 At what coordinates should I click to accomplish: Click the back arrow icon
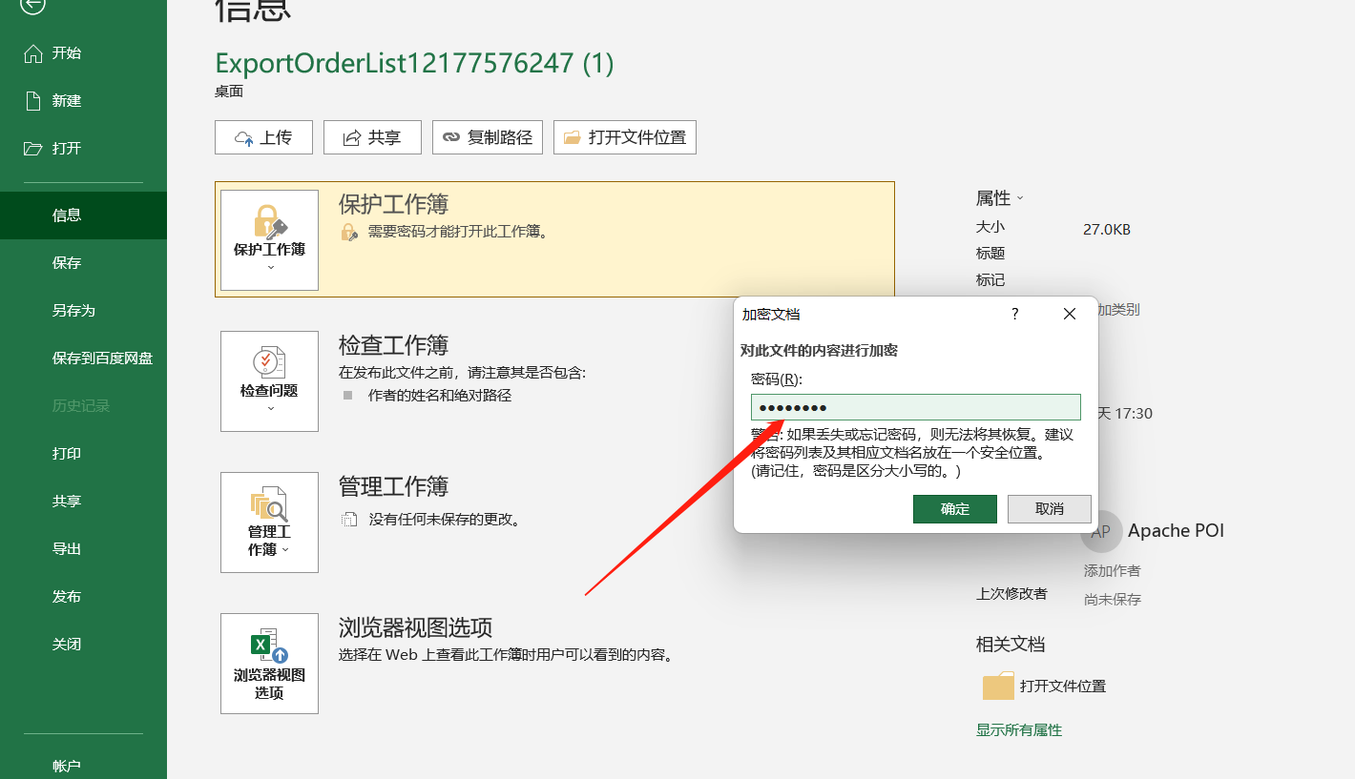pyautogui.click(x=32, y=6)
